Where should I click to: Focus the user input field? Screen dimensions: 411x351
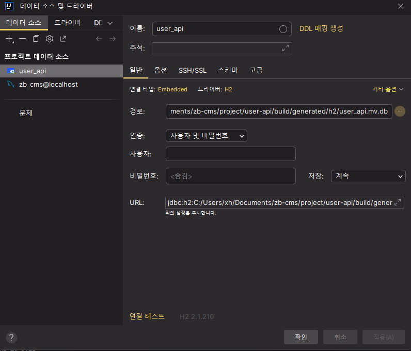click(x=231, y=154)
